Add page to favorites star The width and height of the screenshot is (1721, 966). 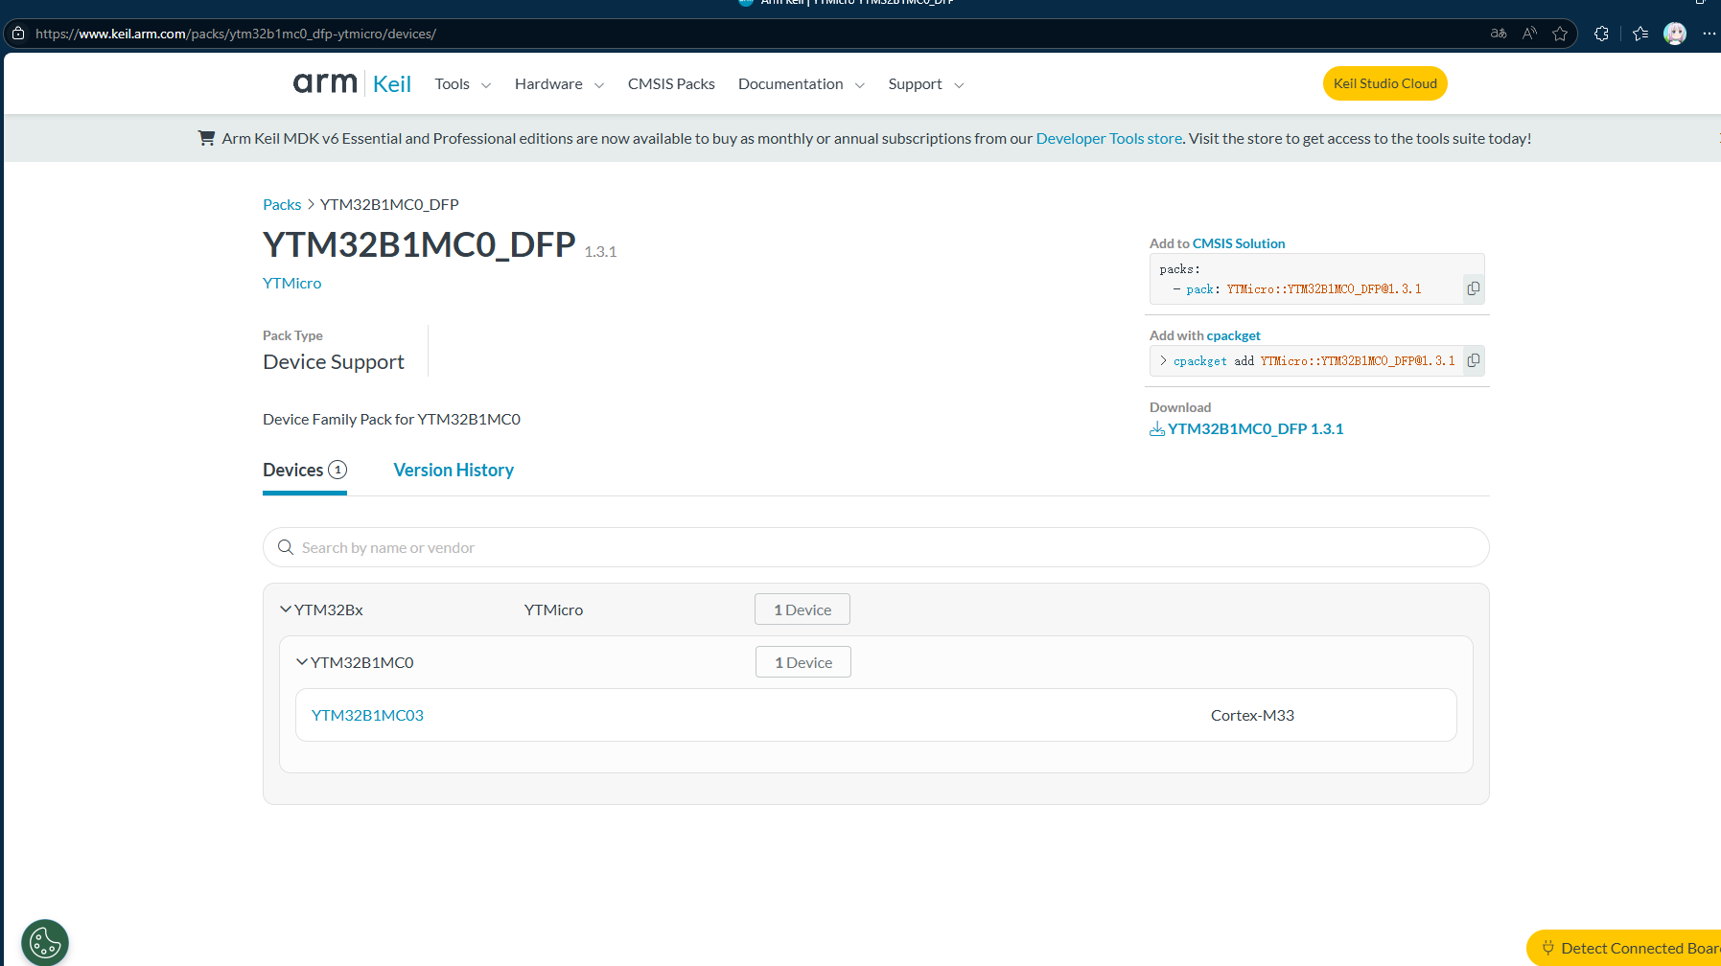(1560, 34)
